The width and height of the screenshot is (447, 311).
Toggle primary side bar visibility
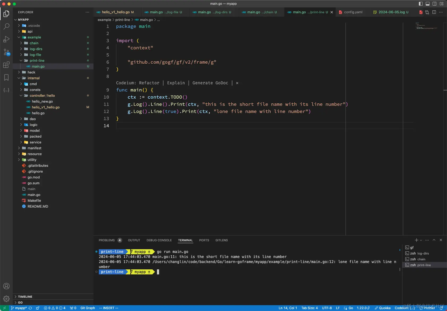tap(421, 4)
